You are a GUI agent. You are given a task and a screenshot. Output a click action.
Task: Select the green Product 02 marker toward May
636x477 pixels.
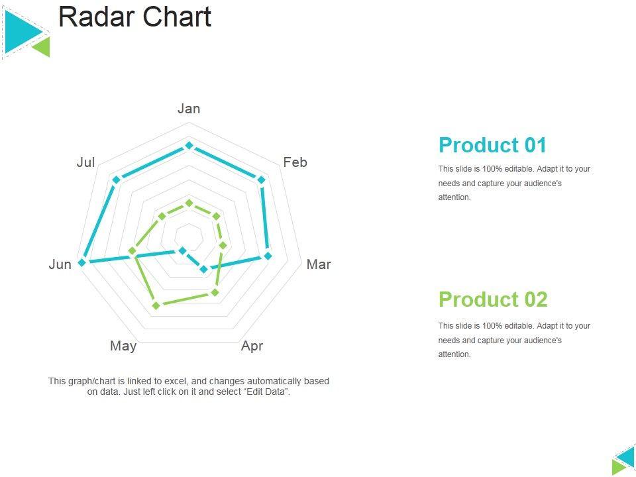tap(156, 305)
